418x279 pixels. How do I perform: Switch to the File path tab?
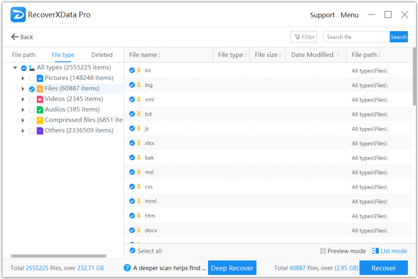(24, 55)
